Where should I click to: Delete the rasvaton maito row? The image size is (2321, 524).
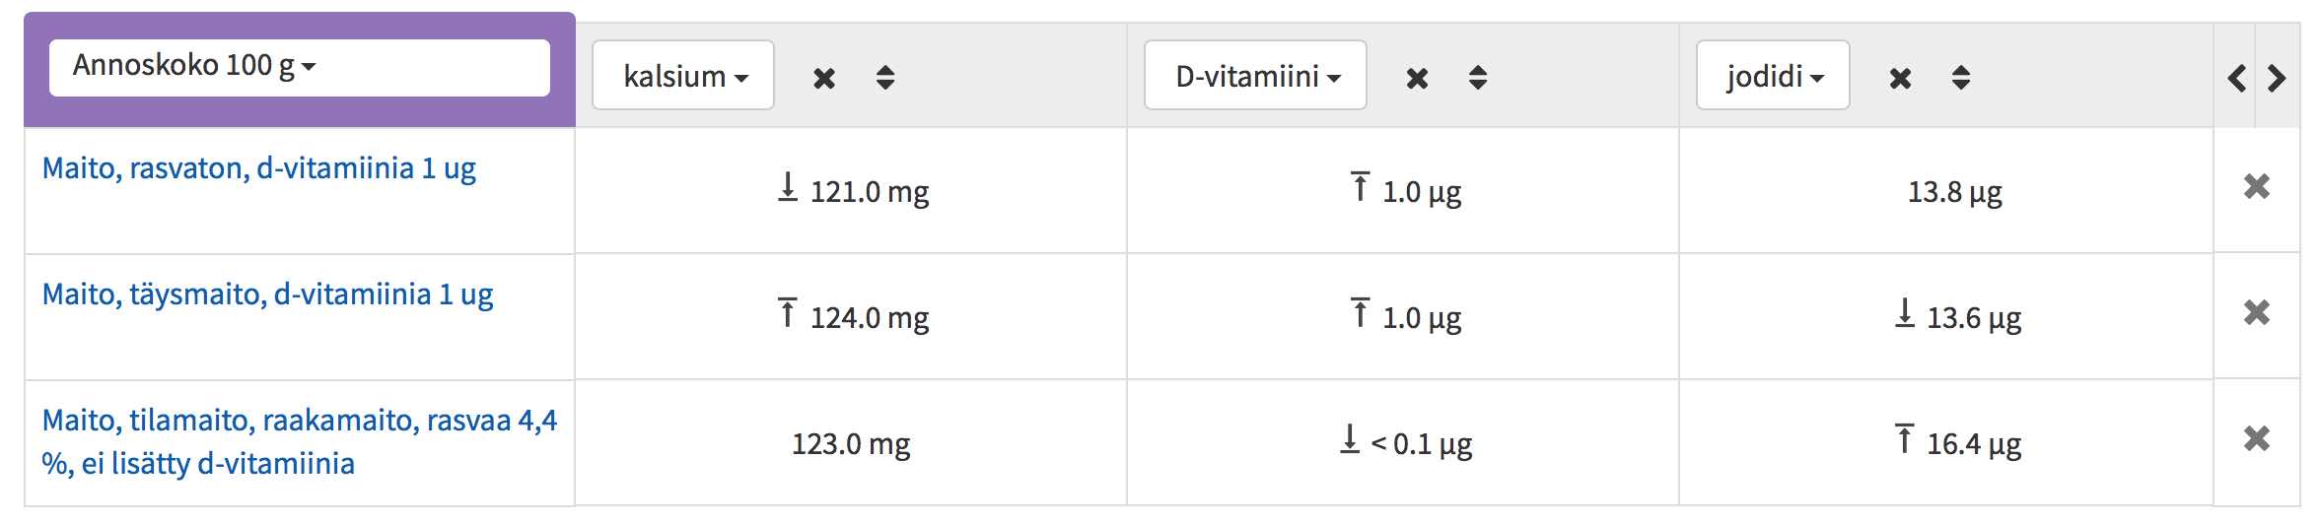coord(2257,186)
